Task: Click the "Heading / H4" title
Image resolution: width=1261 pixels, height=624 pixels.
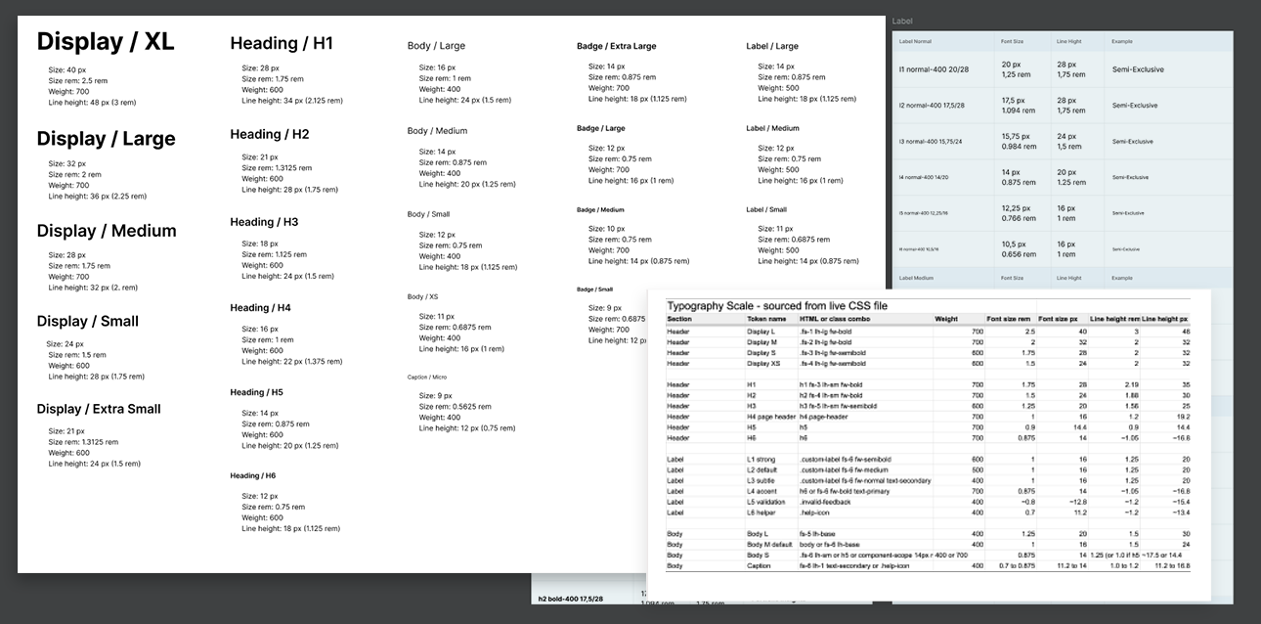Action: (260, 307)
